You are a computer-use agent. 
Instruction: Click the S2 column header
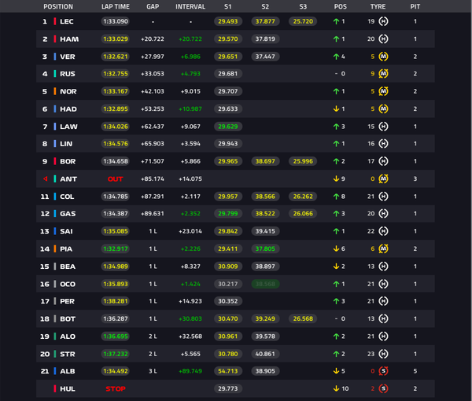265,6
